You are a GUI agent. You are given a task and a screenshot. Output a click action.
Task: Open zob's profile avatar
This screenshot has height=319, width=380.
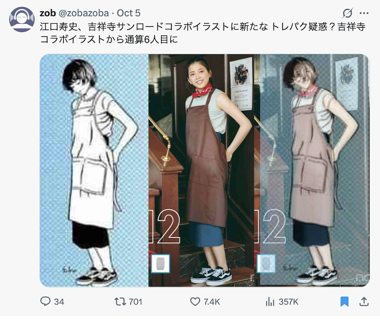pyautogui.click(x=22, y=19)
